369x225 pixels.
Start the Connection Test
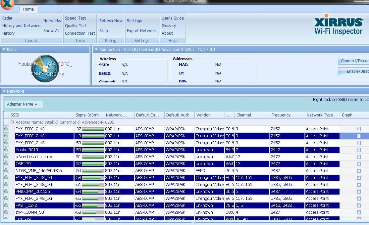coord(80,33)
